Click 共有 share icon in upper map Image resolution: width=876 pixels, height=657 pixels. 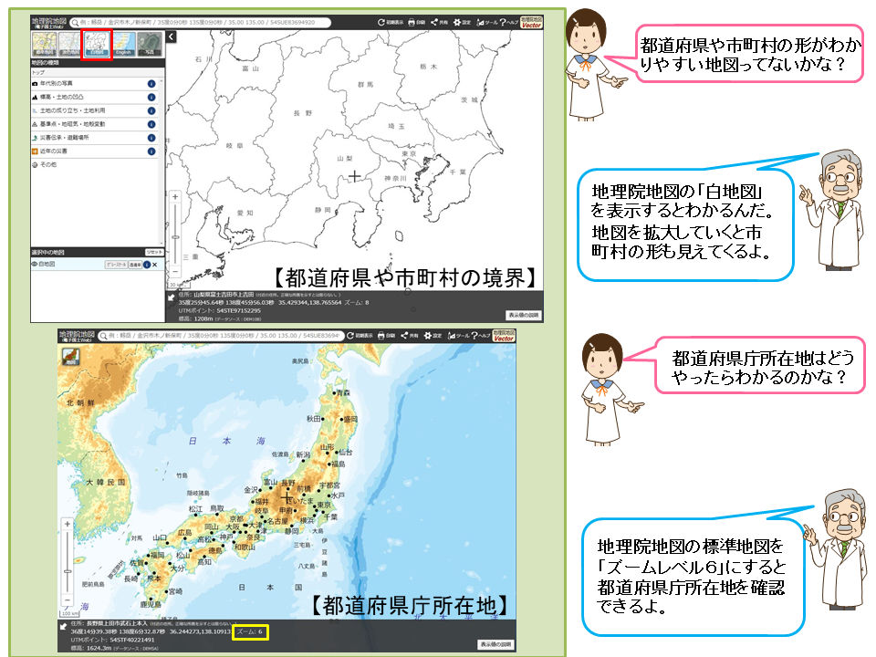(439, 22)
